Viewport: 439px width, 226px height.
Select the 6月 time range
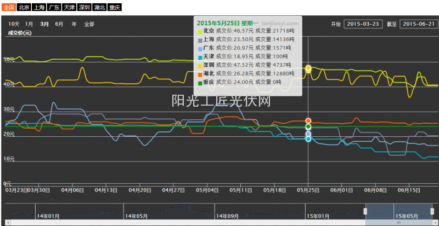59,24
